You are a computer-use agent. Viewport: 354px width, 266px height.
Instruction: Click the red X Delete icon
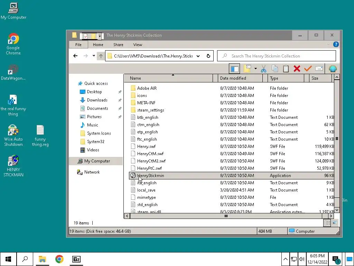297,69
